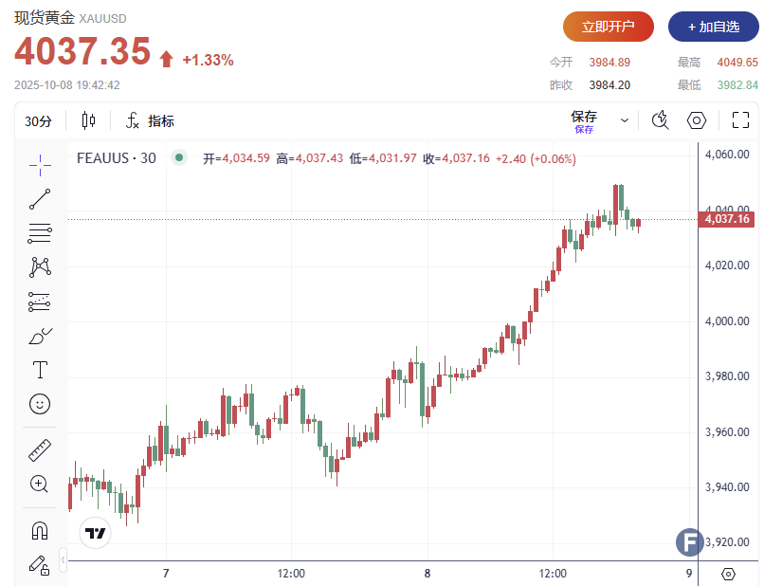
Task: Open the candlestick chart style menu
Action: tap(89, 121)
